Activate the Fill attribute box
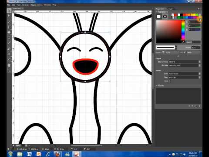The height and width of the screenshot is (157, 209). pyautogui.click(x=158, y=17)
